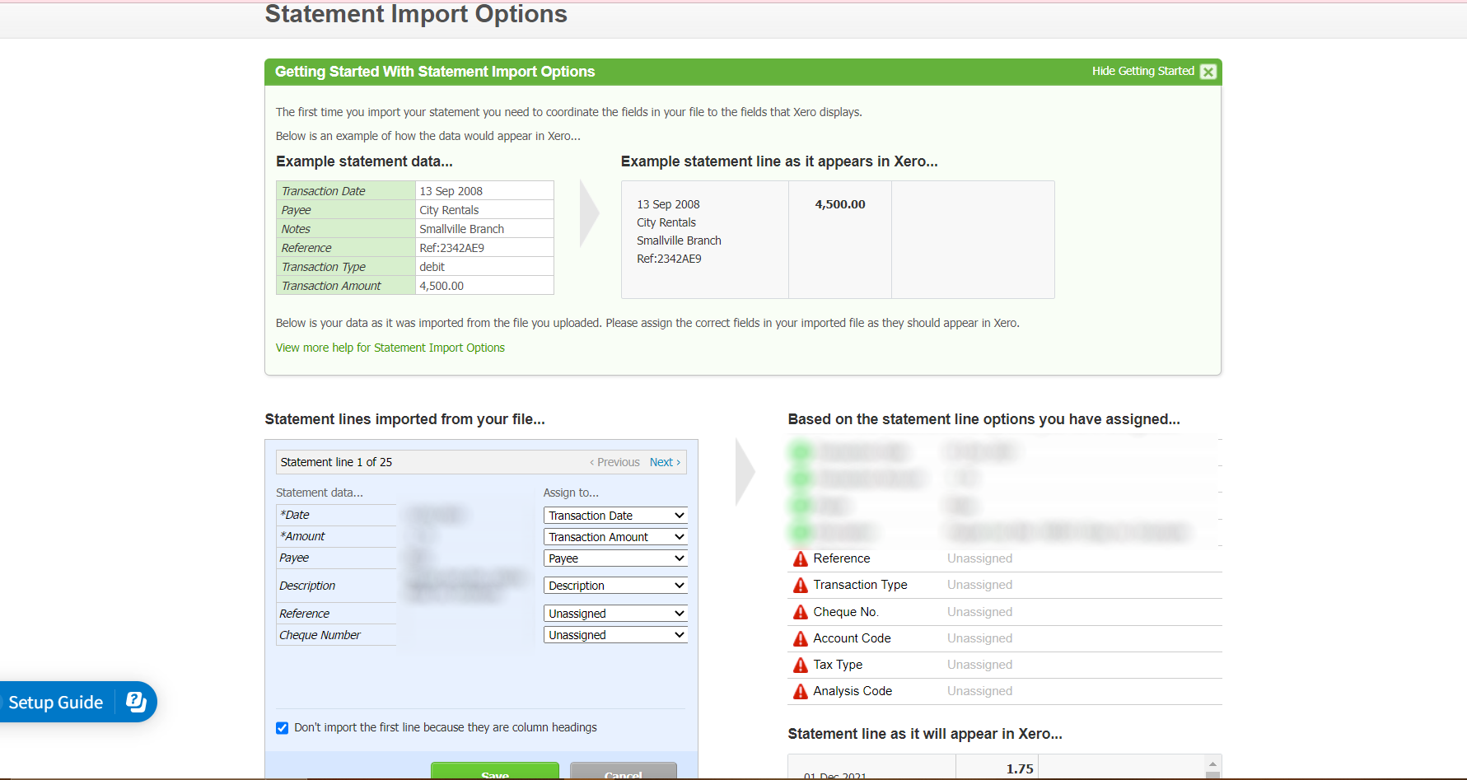The image size is (1467, 780).
Task: Open the Payee assign dropdown
Action: pyautogui.click(x=615, y=558)
